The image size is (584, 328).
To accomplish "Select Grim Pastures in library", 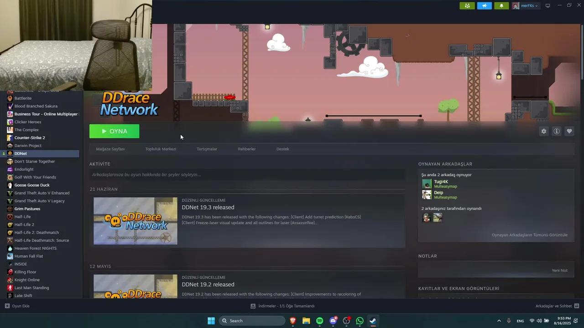I will point(27,209).
